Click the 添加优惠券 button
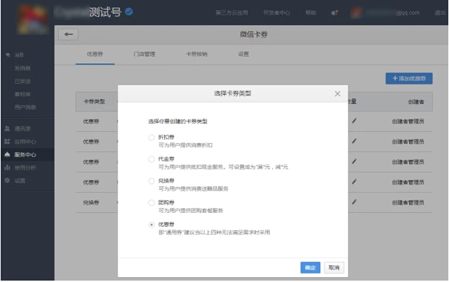 click(x=409, y=79)
